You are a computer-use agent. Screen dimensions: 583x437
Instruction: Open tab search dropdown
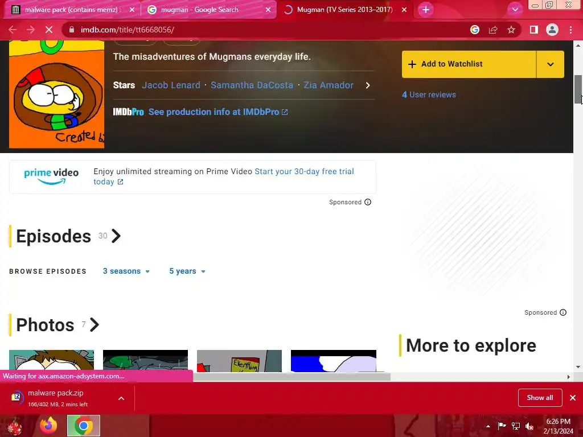click(515, 10)
